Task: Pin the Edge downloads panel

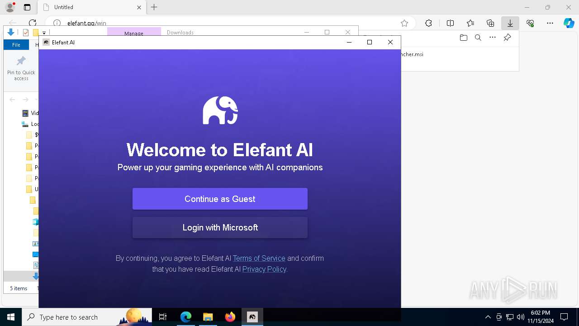Action: [507, 38]
